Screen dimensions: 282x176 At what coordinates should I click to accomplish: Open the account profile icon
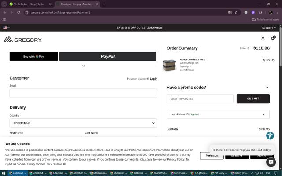point(263,38)
